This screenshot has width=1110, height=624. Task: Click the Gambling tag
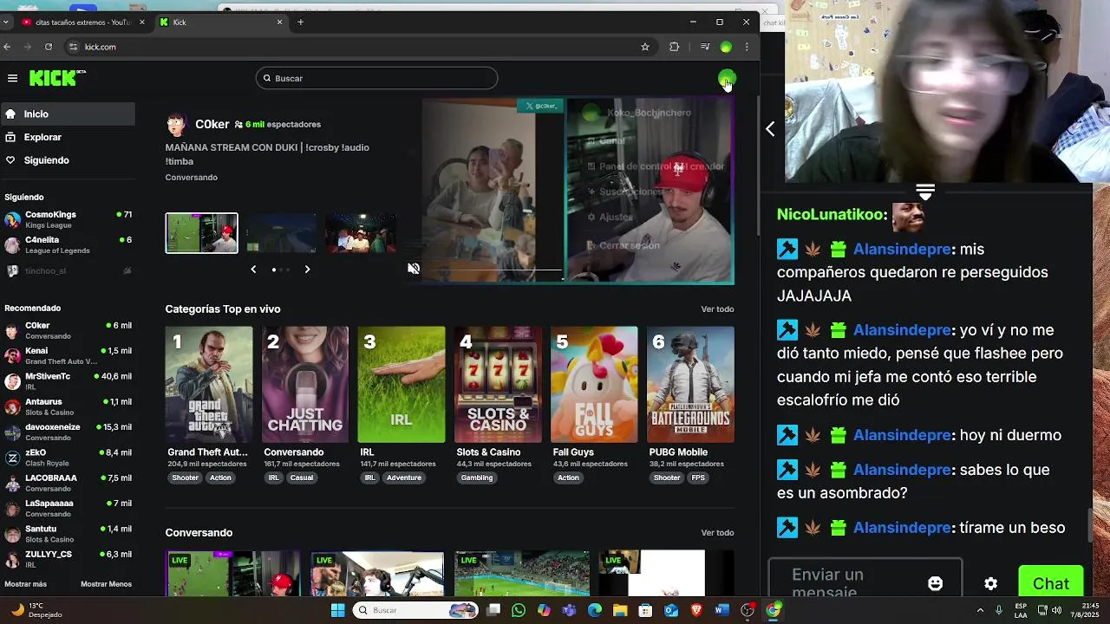pyautogui.click(x=477, y=478)
